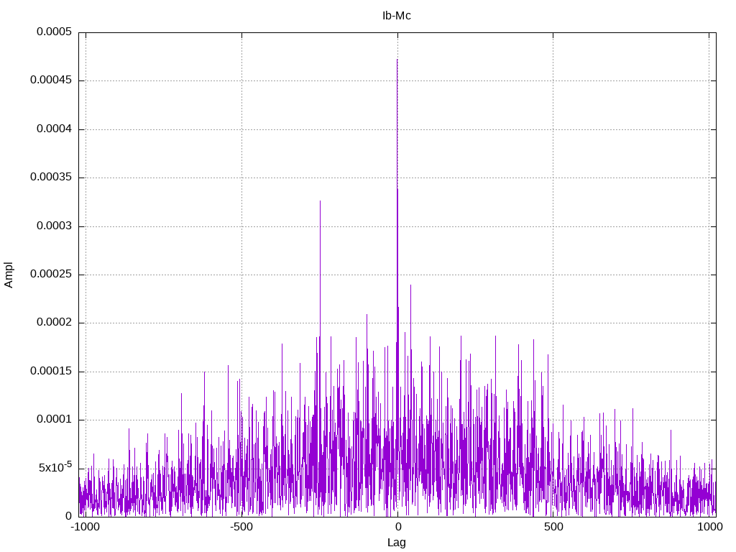Select the y-axis tick label 0.00035

(x=51, y=178)
